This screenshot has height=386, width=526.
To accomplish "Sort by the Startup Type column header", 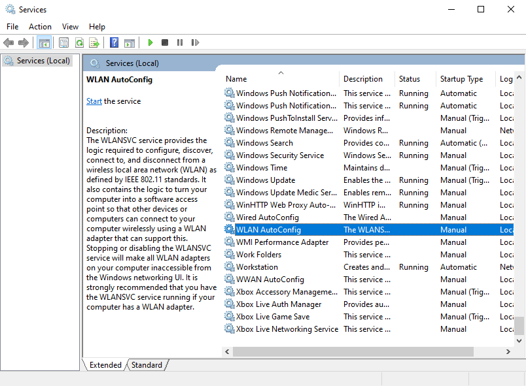I will tap(466, 78).
